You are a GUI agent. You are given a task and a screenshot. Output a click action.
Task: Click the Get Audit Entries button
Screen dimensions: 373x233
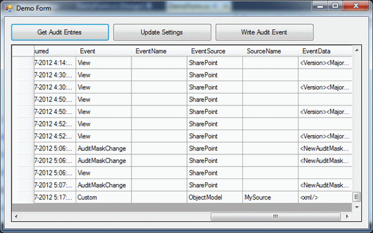click(x=60, y=32)
